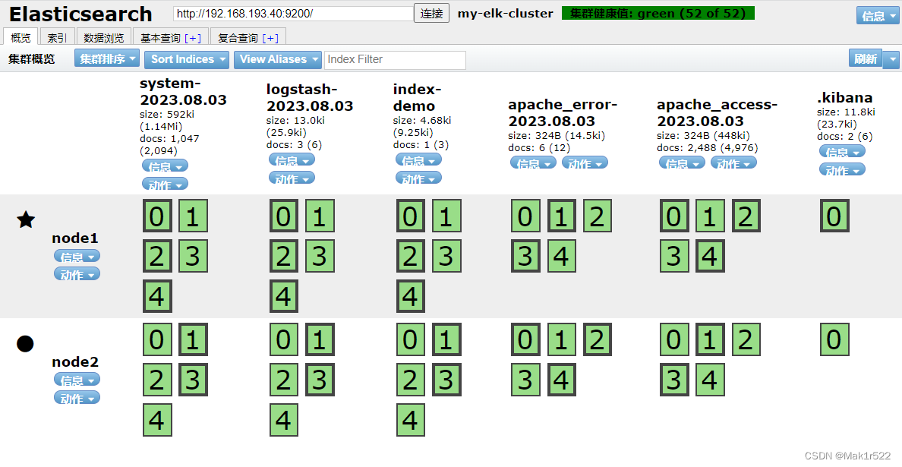Open 动作 dropdown for index-demo

coord(419,178)
